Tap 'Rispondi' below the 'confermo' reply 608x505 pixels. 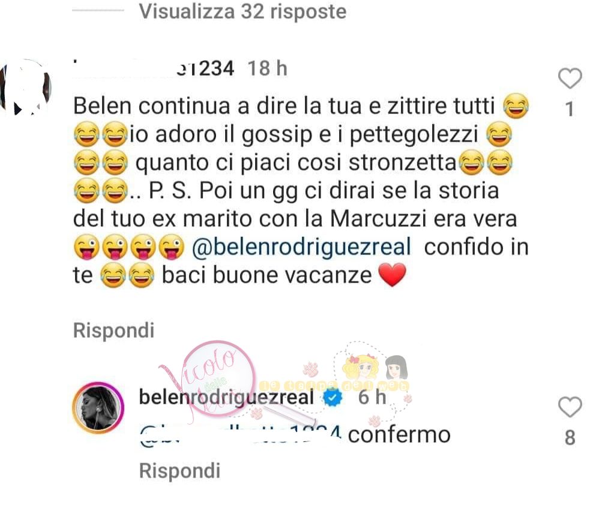pos(179,471)
